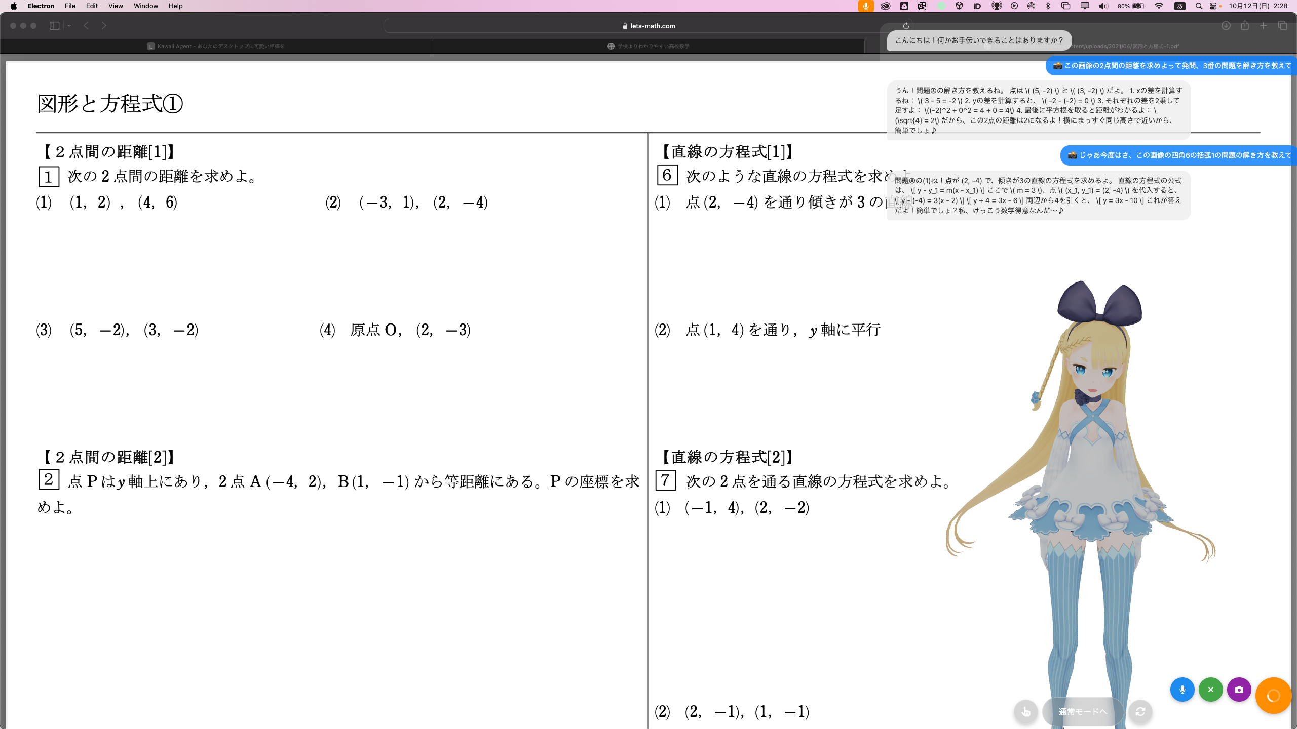Expand the sidebar dropdown chevron

69,26
